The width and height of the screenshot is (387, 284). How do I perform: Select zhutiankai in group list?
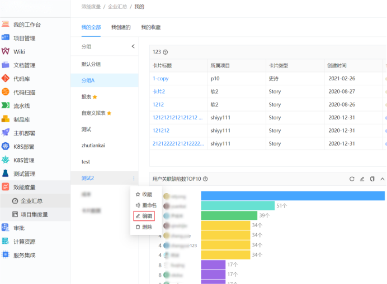105,146
